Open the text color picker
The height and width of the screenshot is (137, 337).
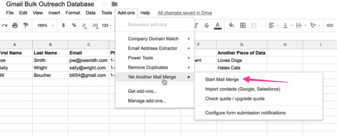[x=218, y=26]
